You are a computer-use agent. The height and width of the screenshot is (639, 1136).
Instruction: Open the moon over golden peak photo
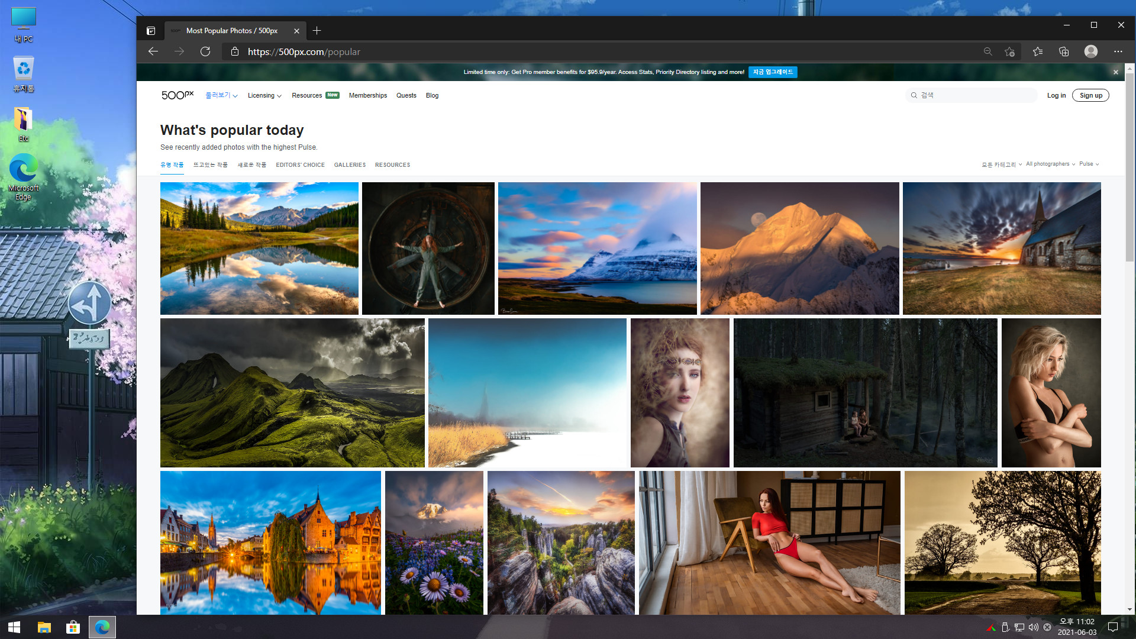point(799,248)
